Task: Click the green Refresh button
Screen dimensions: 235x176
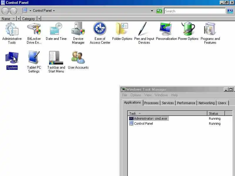Action: pos(159,11)
